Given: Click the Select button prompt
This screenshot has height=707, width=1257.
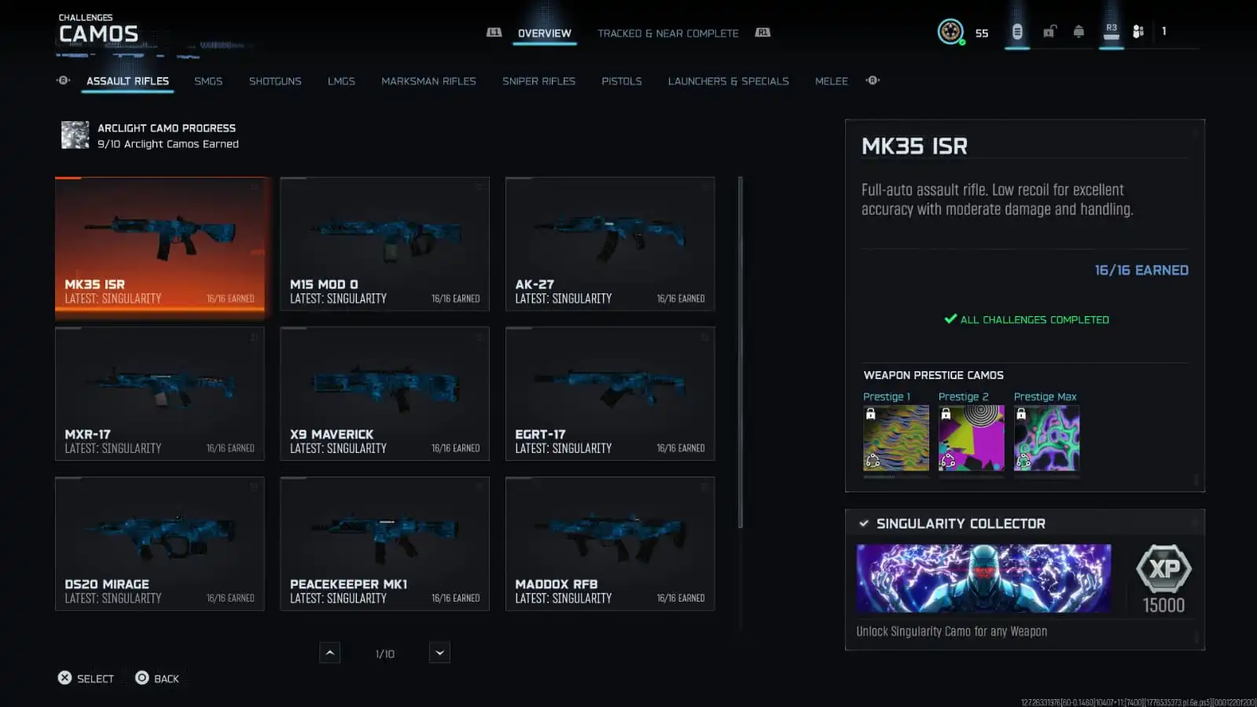Looking at the screenshot, I should 86,678.
